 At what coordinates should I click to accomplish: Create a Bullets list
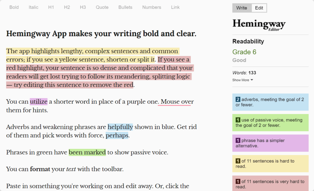click(125, 7)
